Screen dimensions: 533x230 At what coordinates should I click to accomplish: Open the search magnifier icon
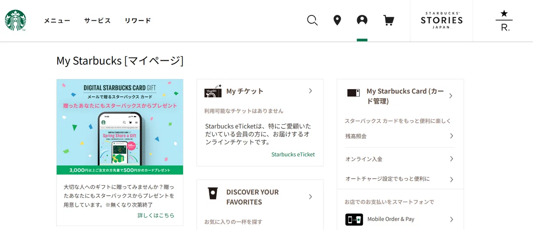point(312,20)
